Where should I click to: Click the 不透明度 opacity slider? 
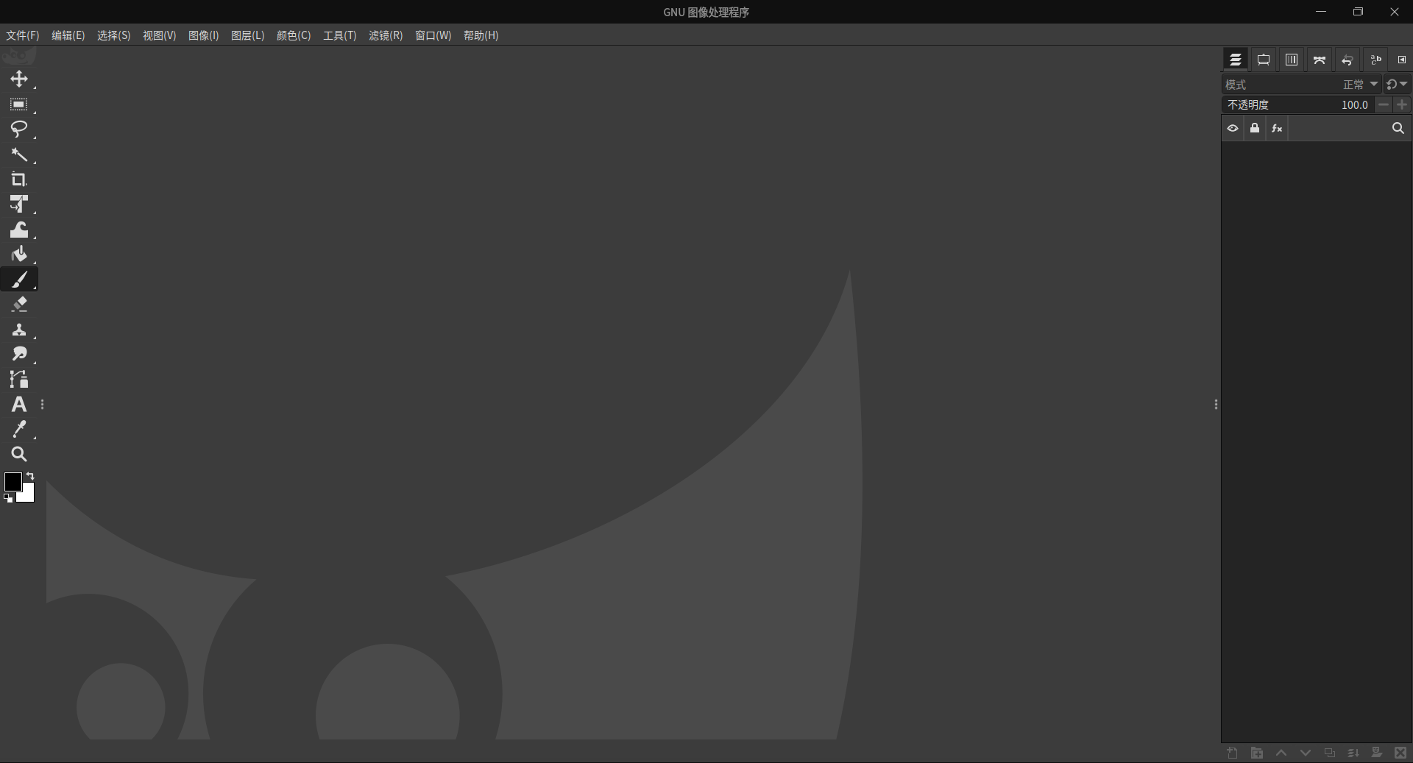tap(1298, 104)
